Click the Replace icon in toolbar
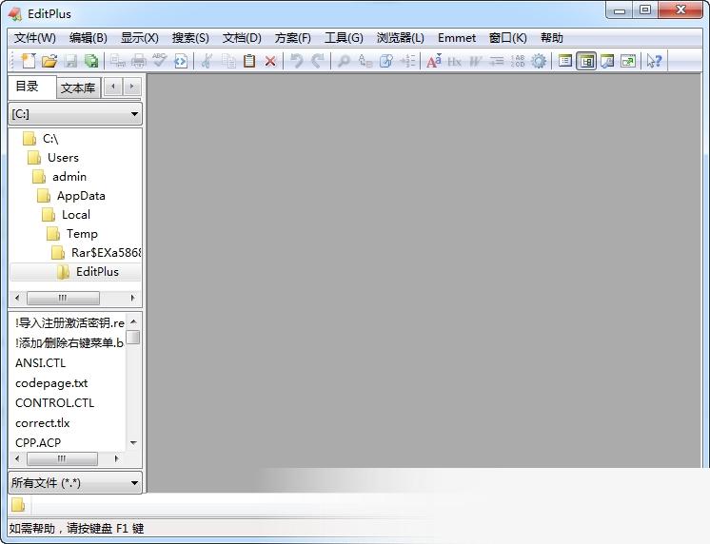This screenshot has height=544, width=710. coord(365,61)
